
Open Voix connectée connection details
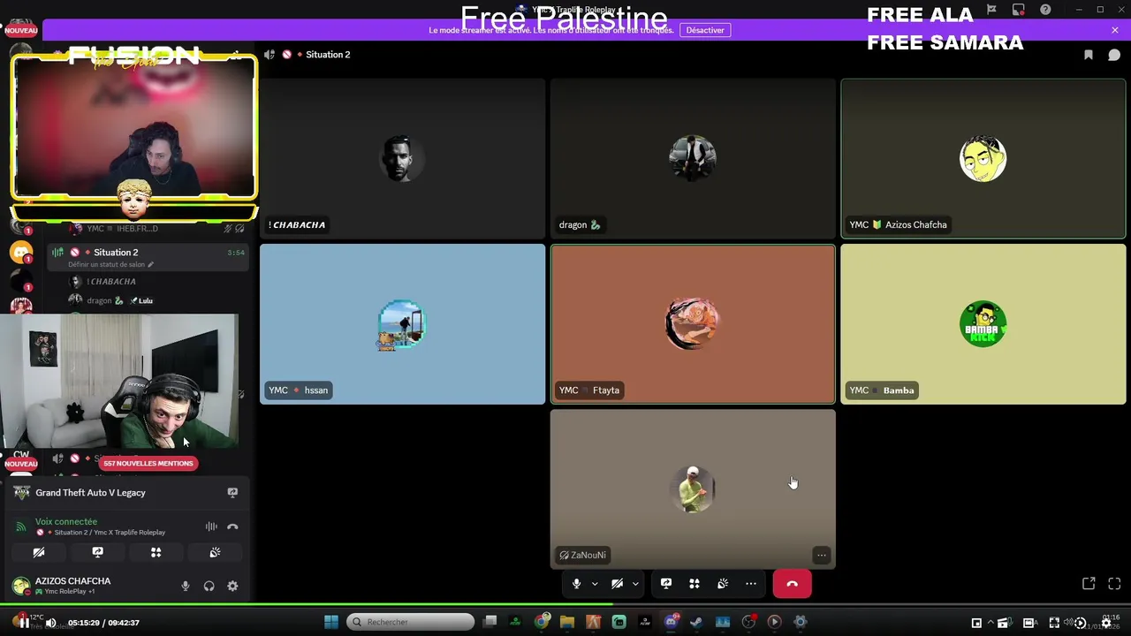(66, 522)
